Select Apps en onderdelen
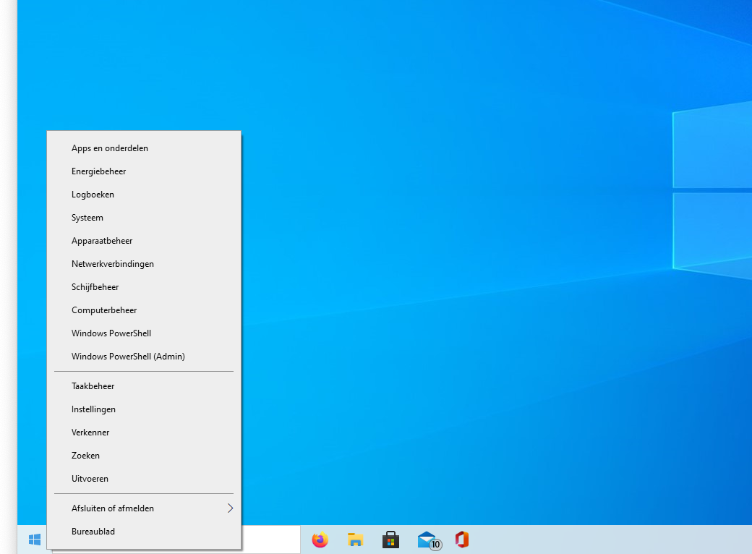 click(x=110, y=148)
